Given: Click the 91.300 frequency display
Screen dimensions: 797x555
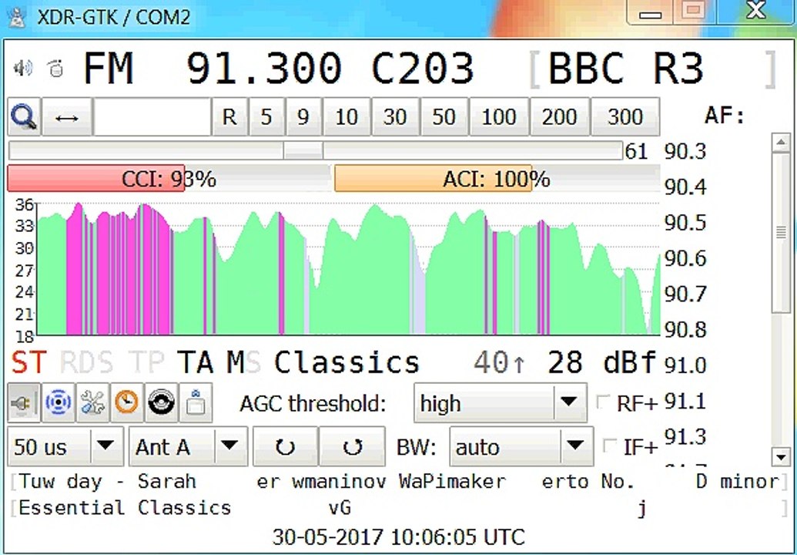Looking at the screenshot, I should click(x=264, y=68).
